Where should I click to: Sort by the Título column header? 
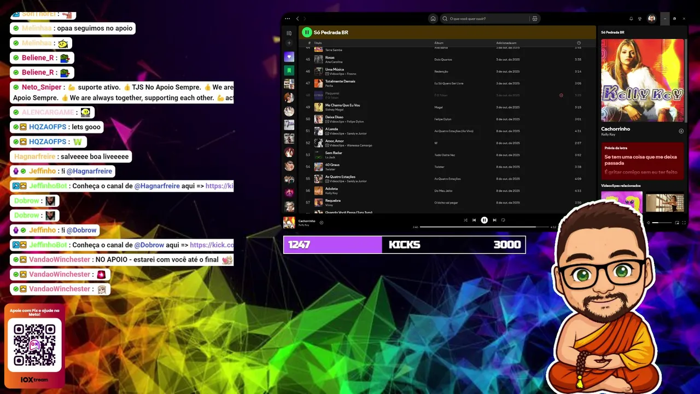coord(318,43)
